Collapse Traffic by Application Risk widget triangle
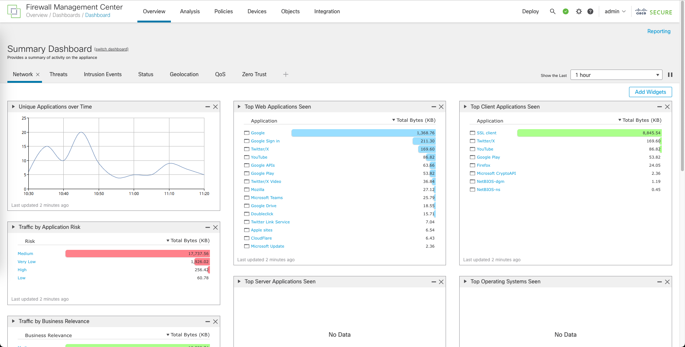The width and height of the screenshot is (685, 347). click(14, 227)
